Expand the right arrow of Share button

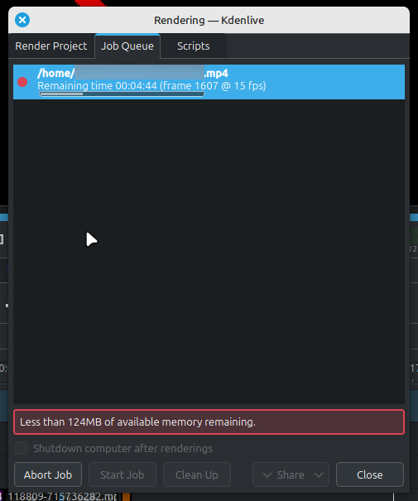319,475
